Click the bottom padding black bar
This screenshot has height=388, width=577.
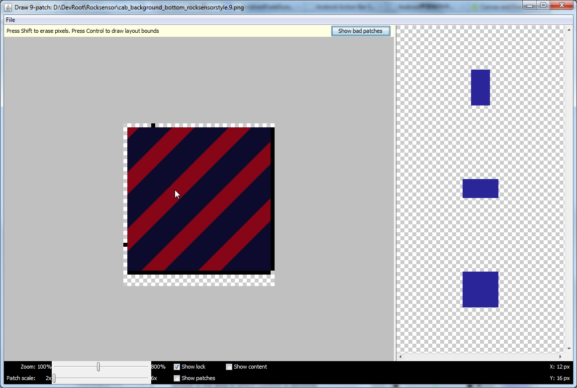tap(198, 273)
